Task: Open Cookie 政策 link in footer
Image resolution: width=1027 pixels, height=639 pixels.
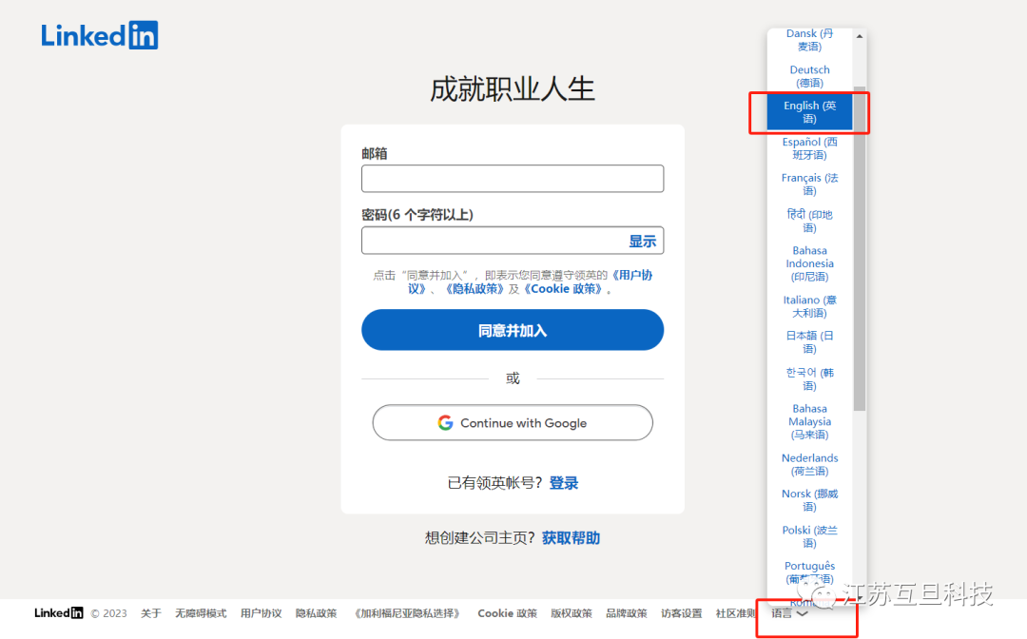Action: click(x=507, y=613)
